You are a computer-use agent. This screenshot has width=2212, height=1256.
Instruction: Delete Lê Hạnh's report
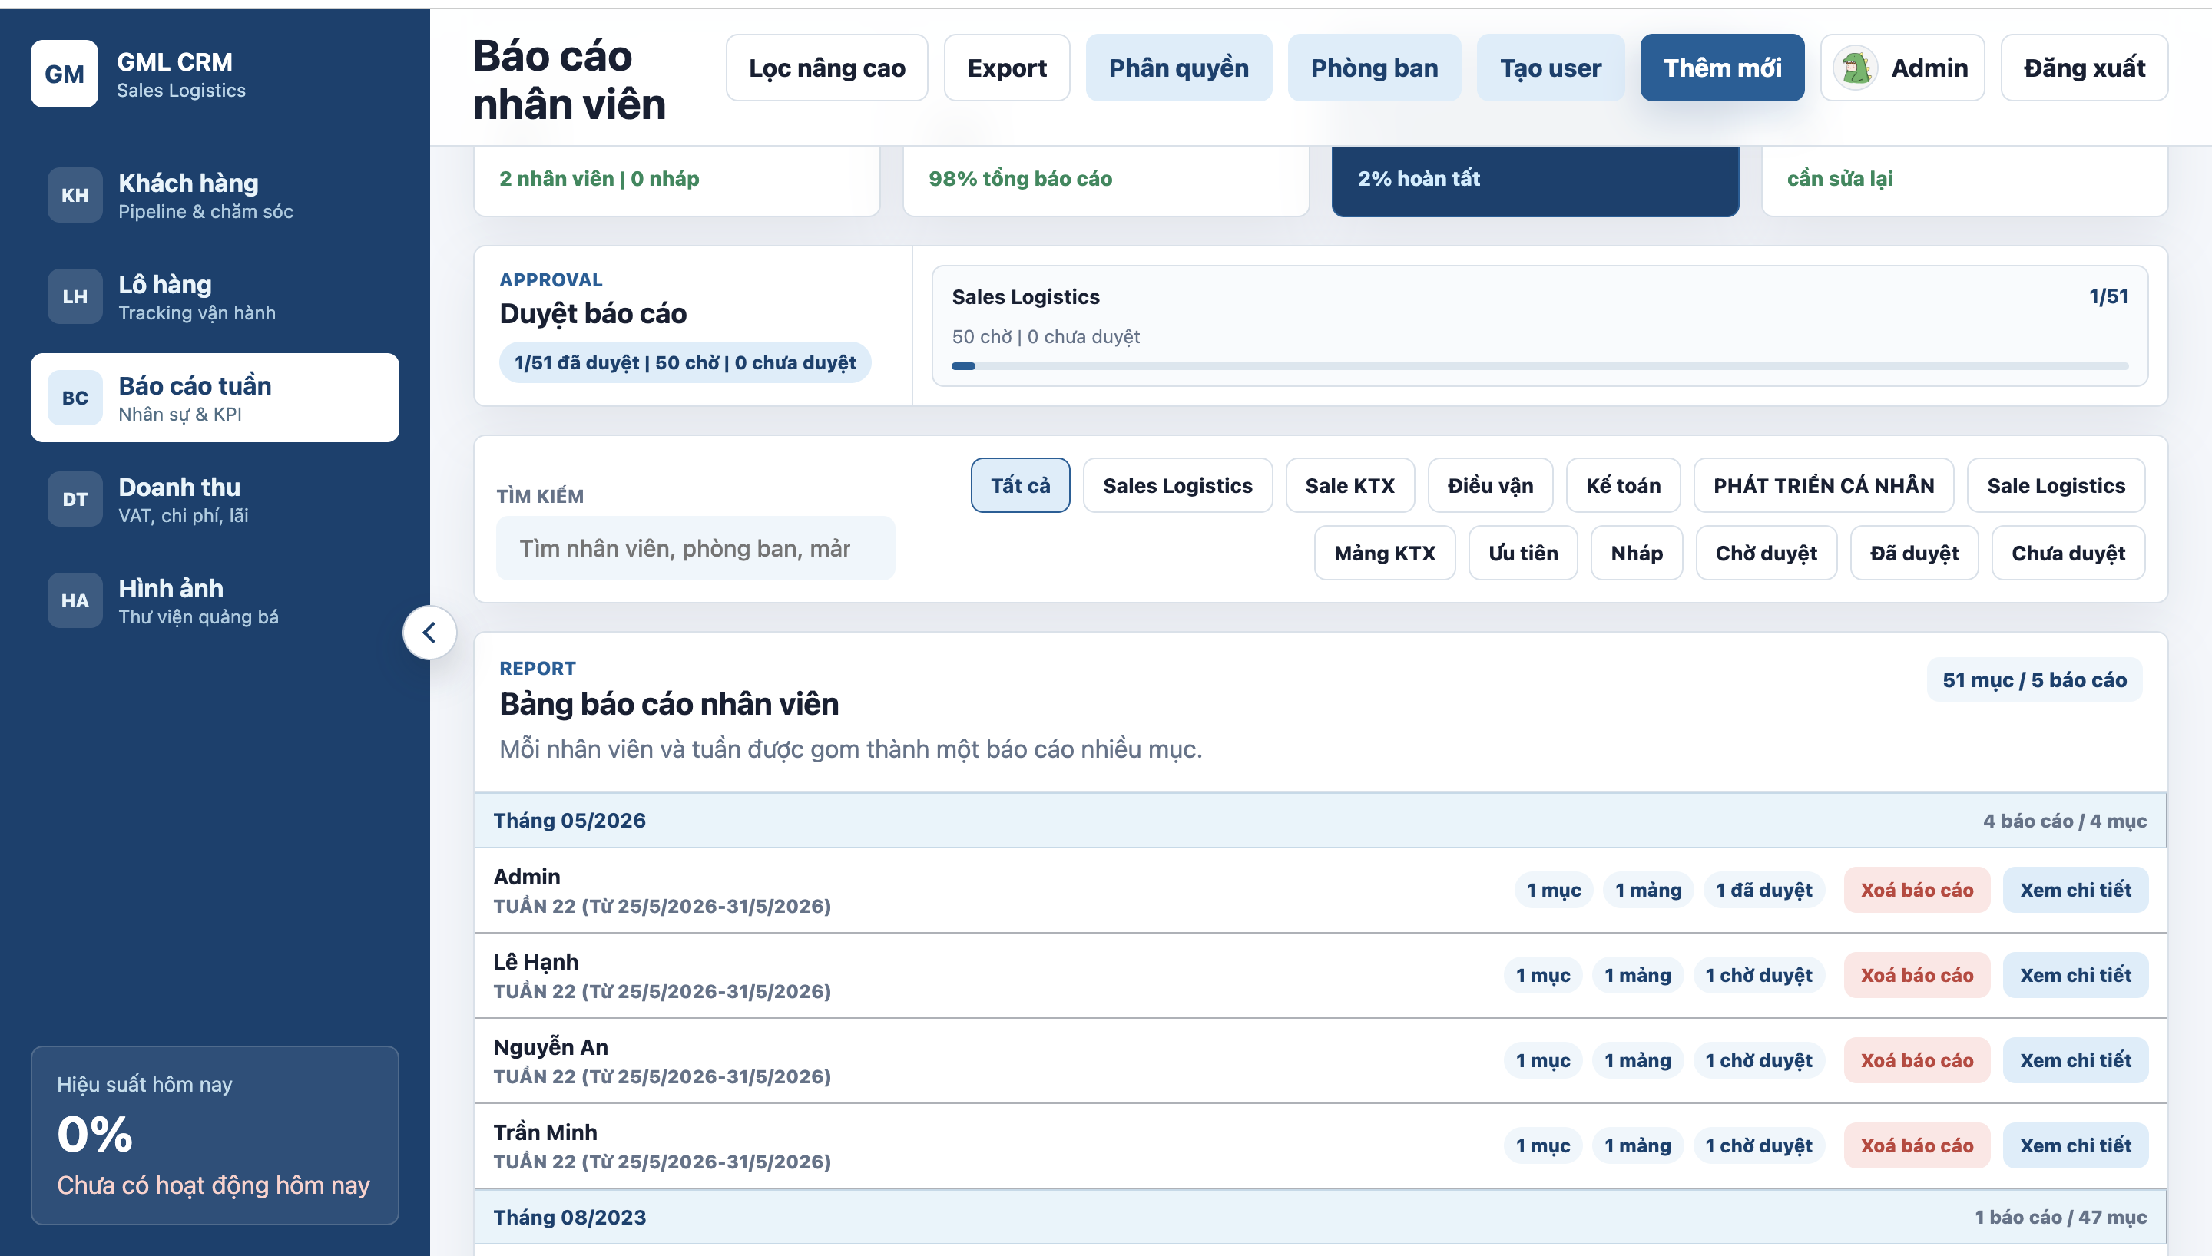[1917, 977]
